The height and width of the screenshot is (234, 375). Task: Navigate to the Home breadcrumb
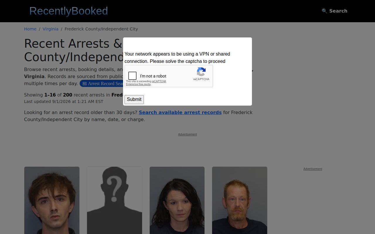(30, 29)
